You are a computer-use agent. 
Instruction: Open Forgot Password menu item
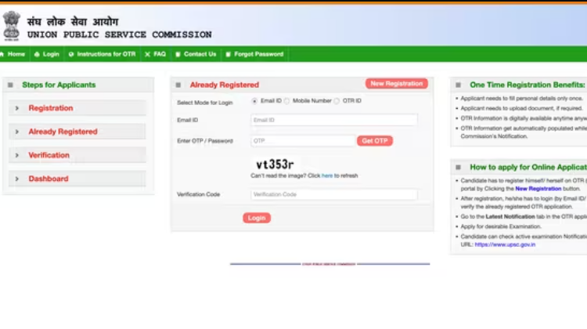coord(259,54)
